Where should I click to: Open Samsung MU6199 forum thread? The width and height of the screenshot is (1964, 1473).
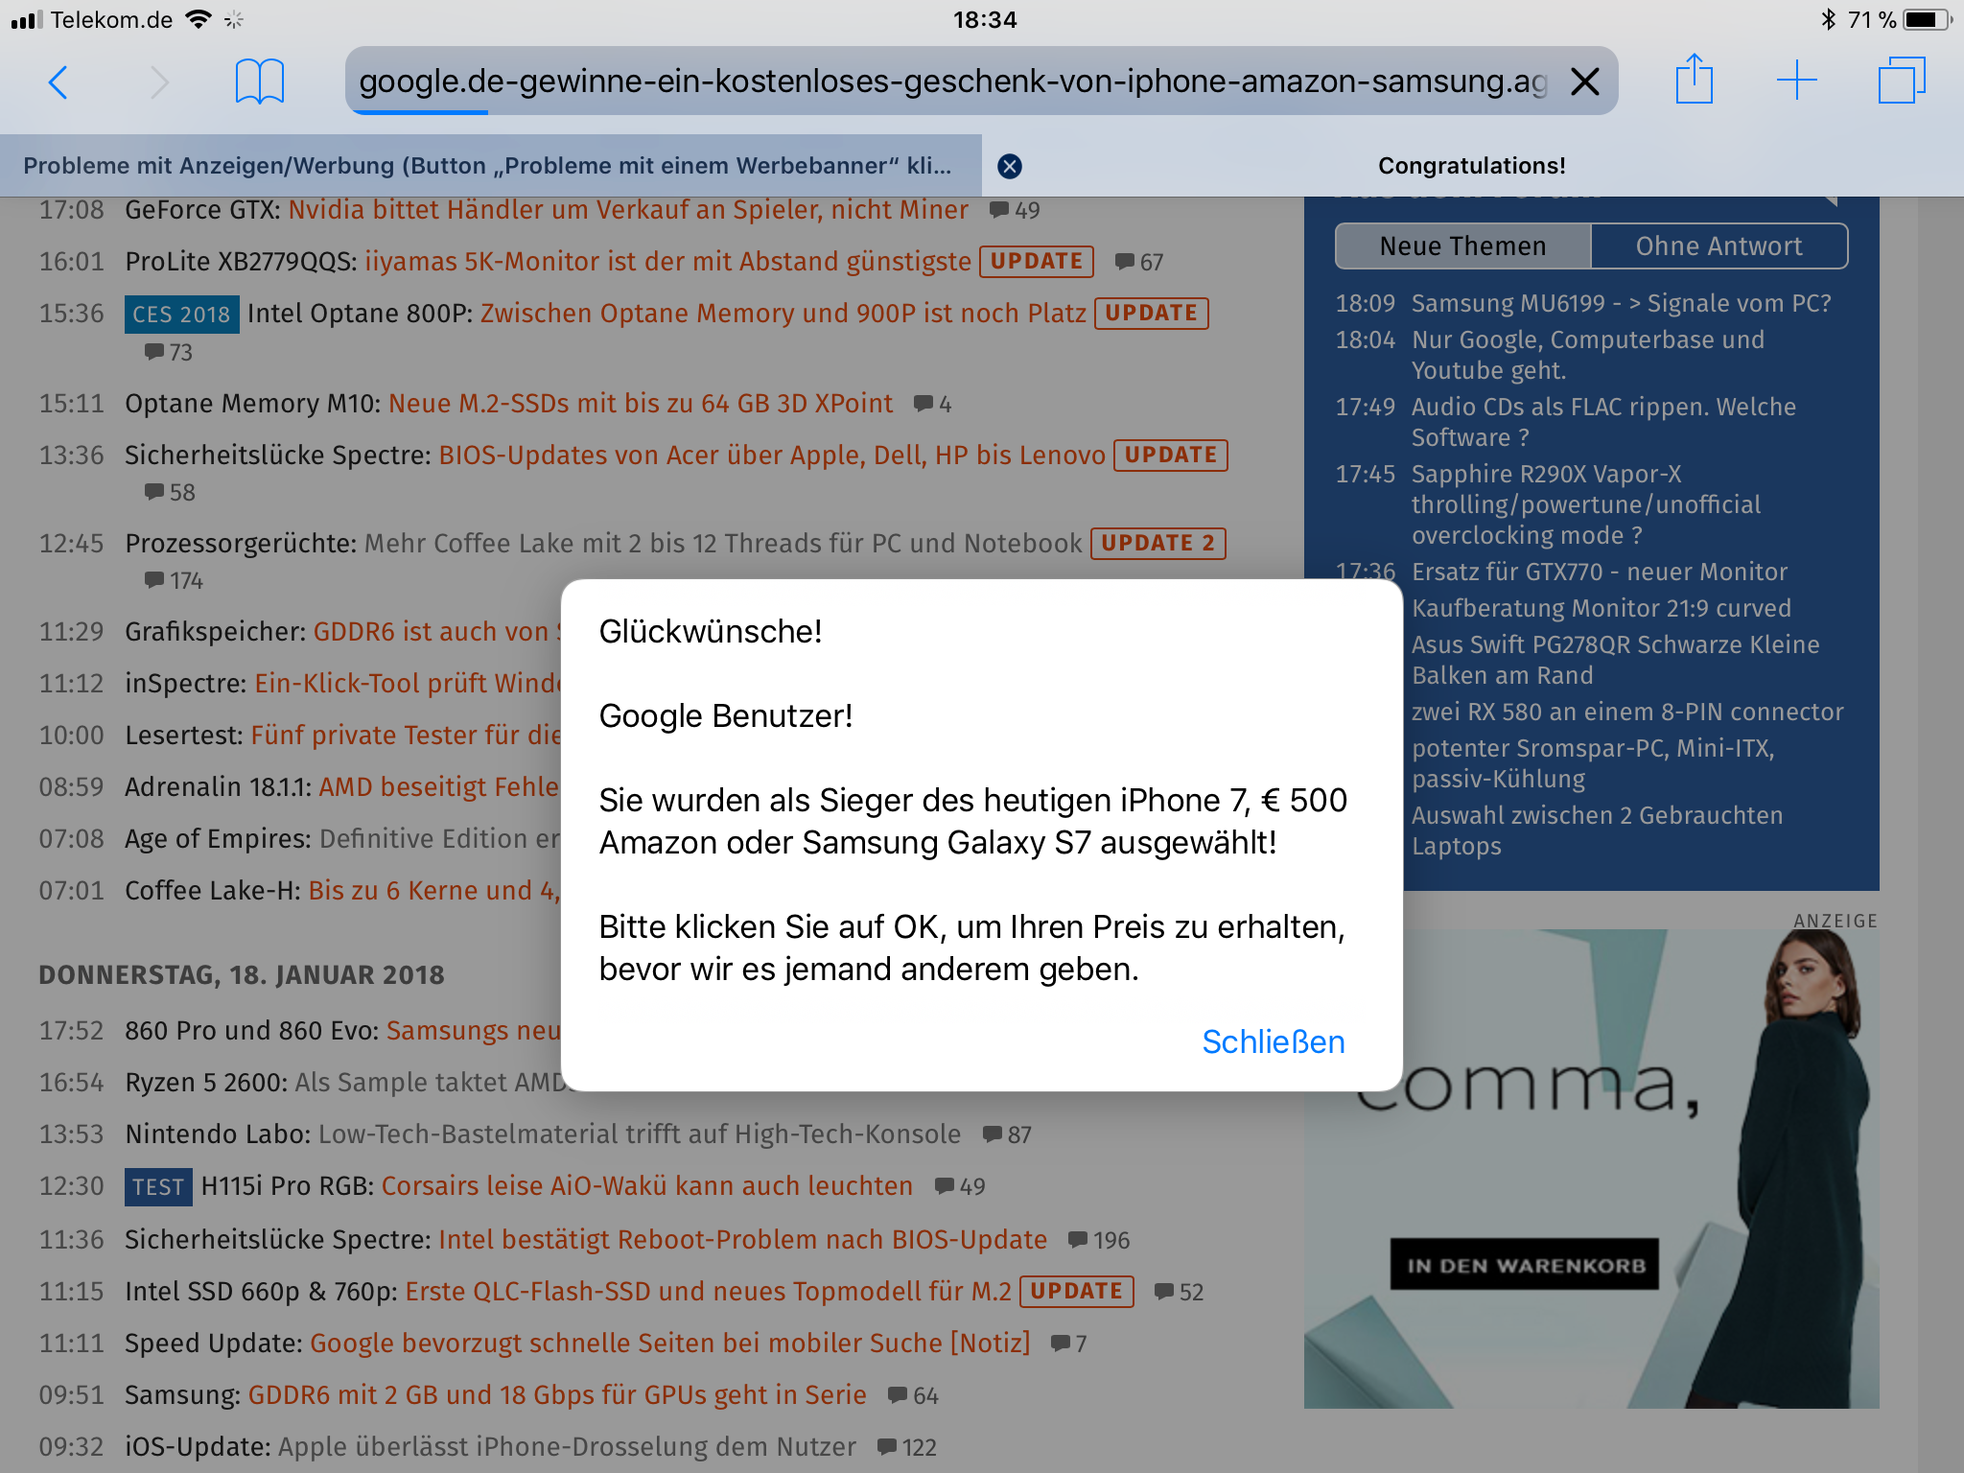click(1621, 303)
